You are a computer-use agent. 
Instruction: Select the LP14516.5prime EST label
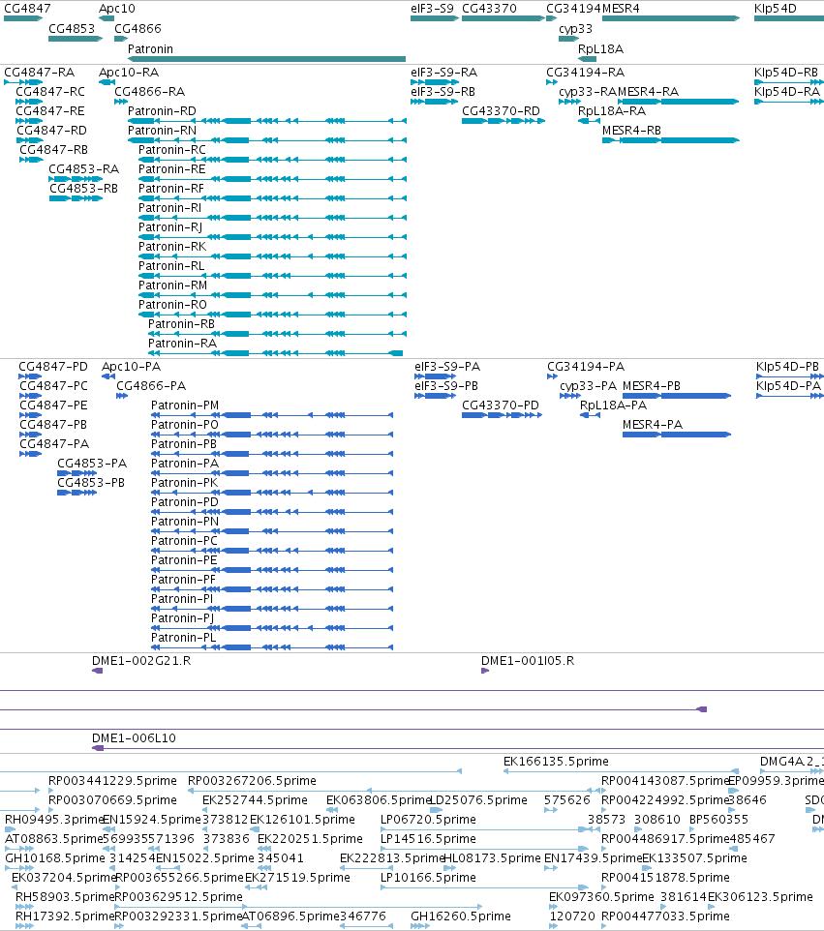428,840
